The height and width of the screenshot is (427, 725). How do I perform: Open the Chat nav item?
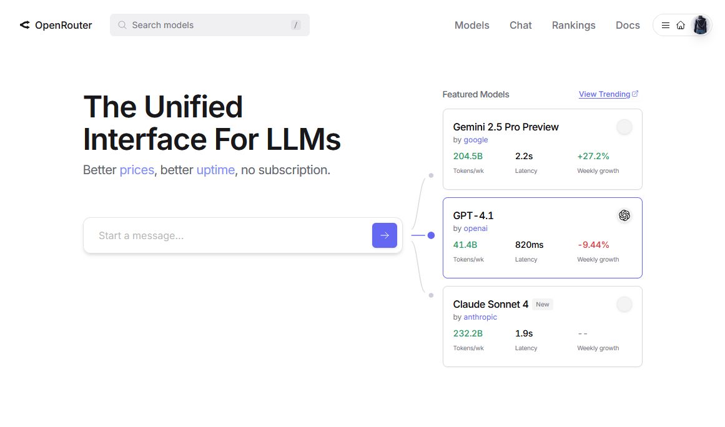point(521,26)
